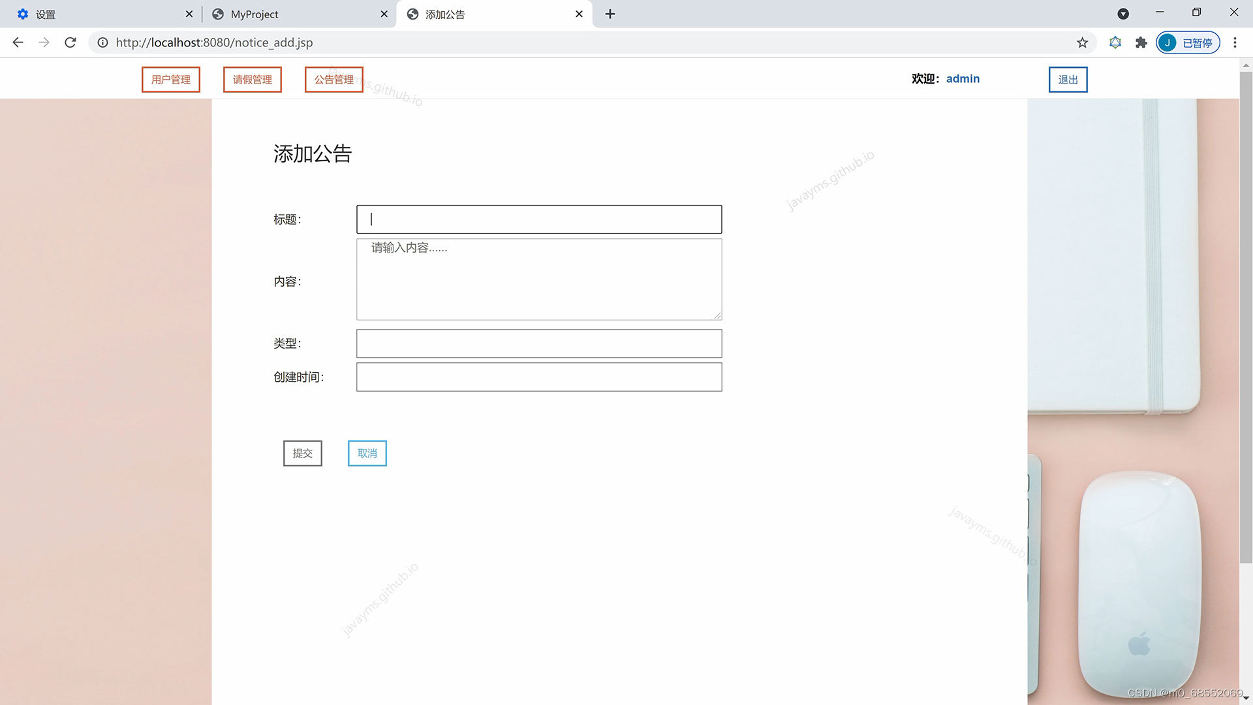Focus the 内容 content textarea

click(x=539, y=279)
